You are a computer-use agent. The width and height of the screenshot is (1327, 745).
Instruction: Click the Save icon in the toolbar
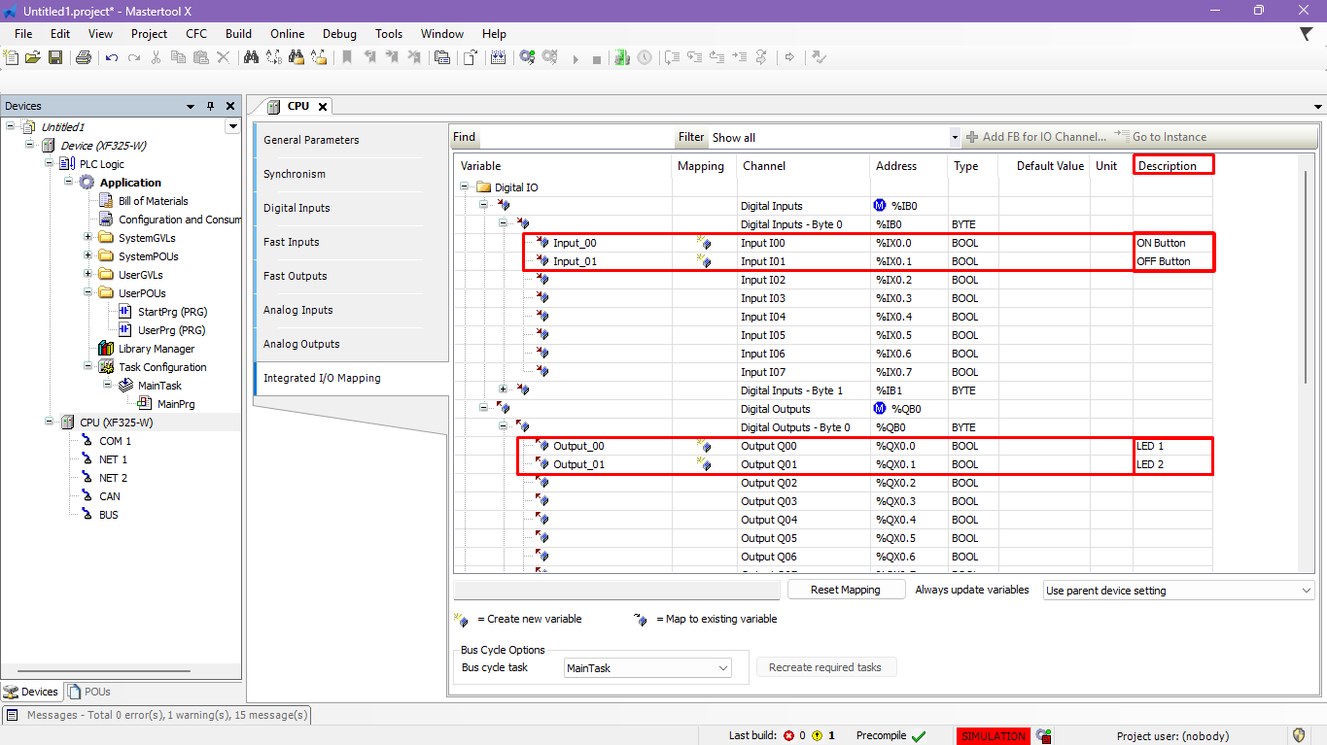click(55, 57)
